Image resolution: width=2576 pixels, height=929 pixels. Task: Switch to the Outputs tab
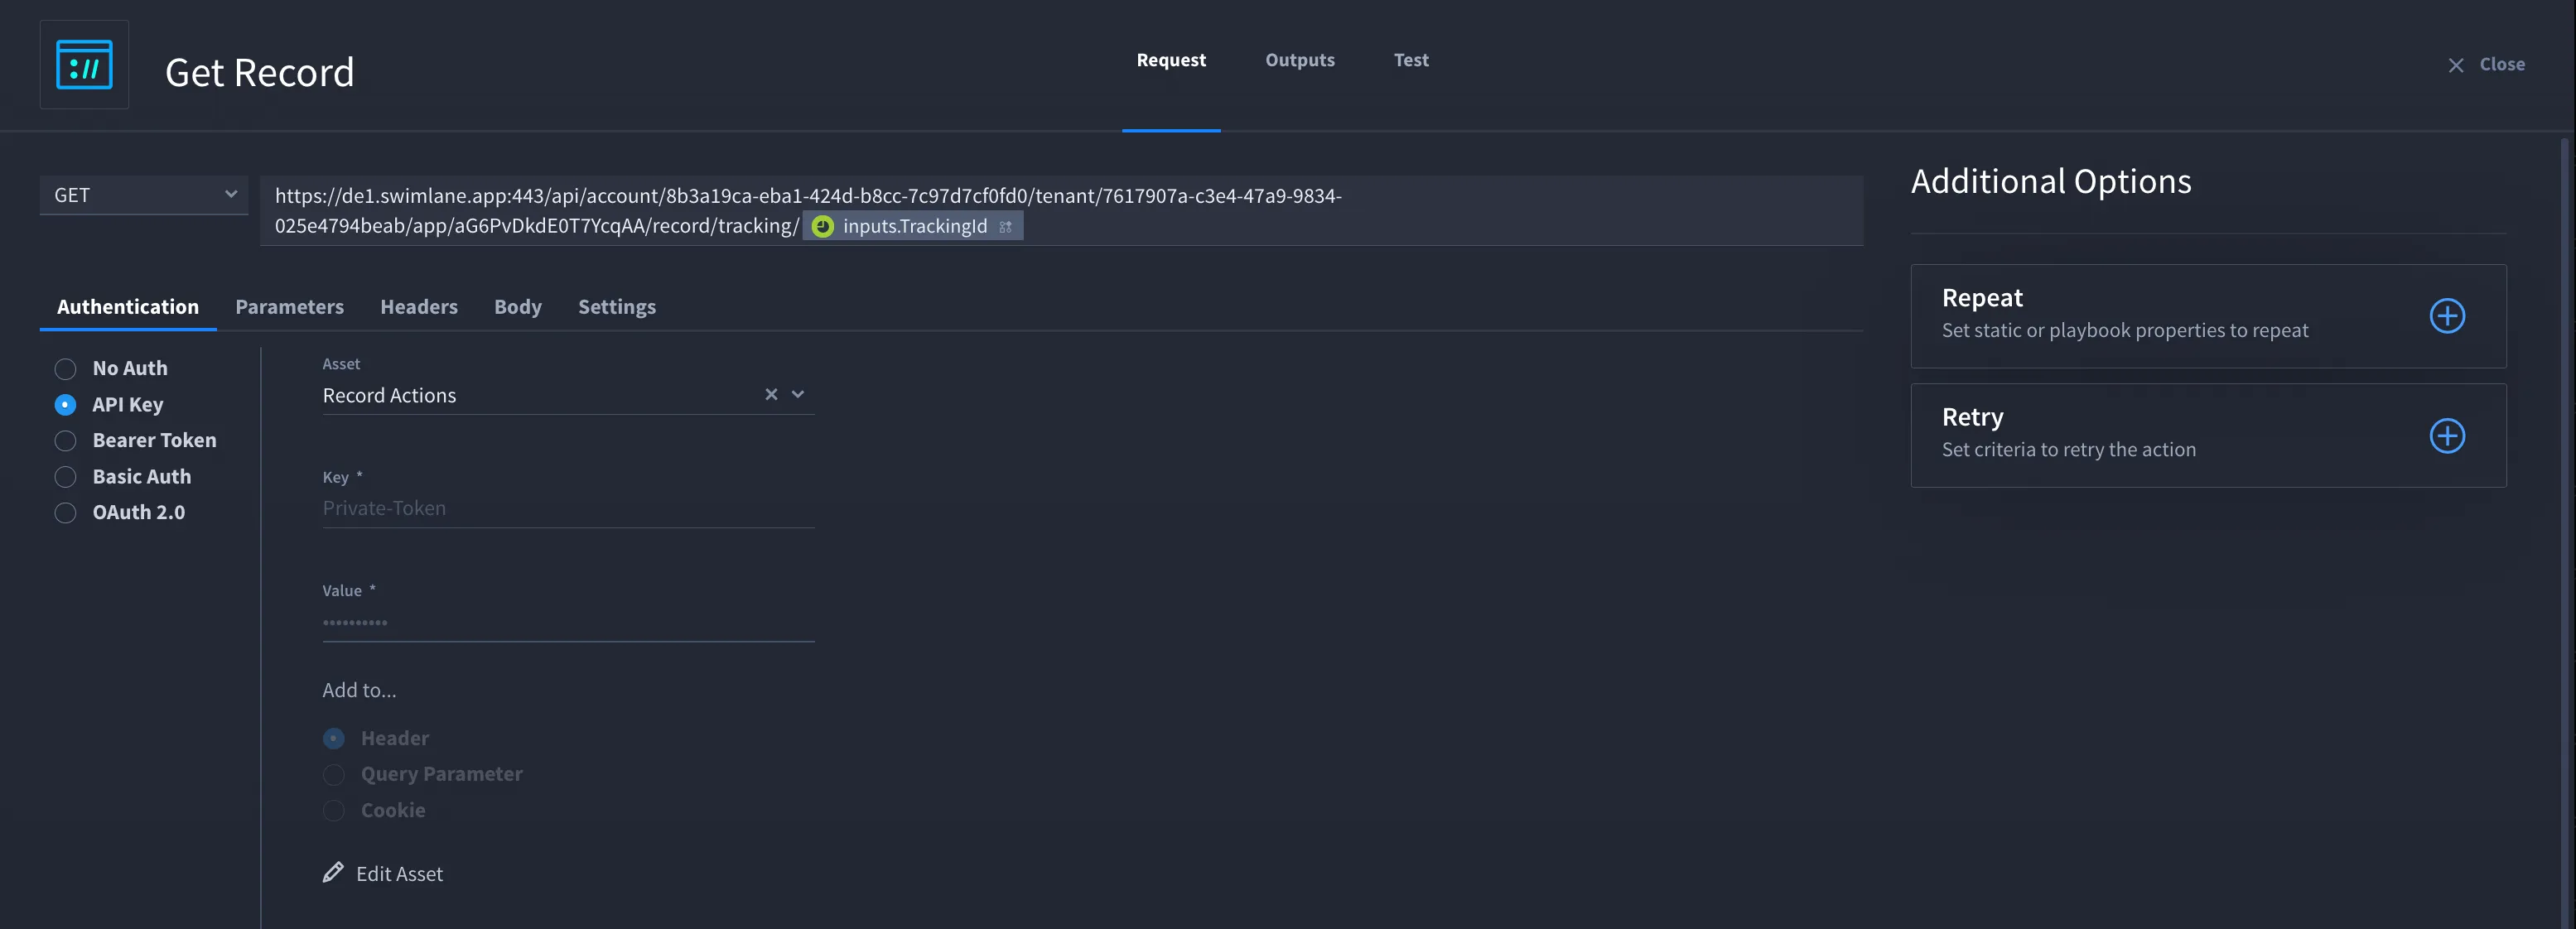[x=1300, y=60]
